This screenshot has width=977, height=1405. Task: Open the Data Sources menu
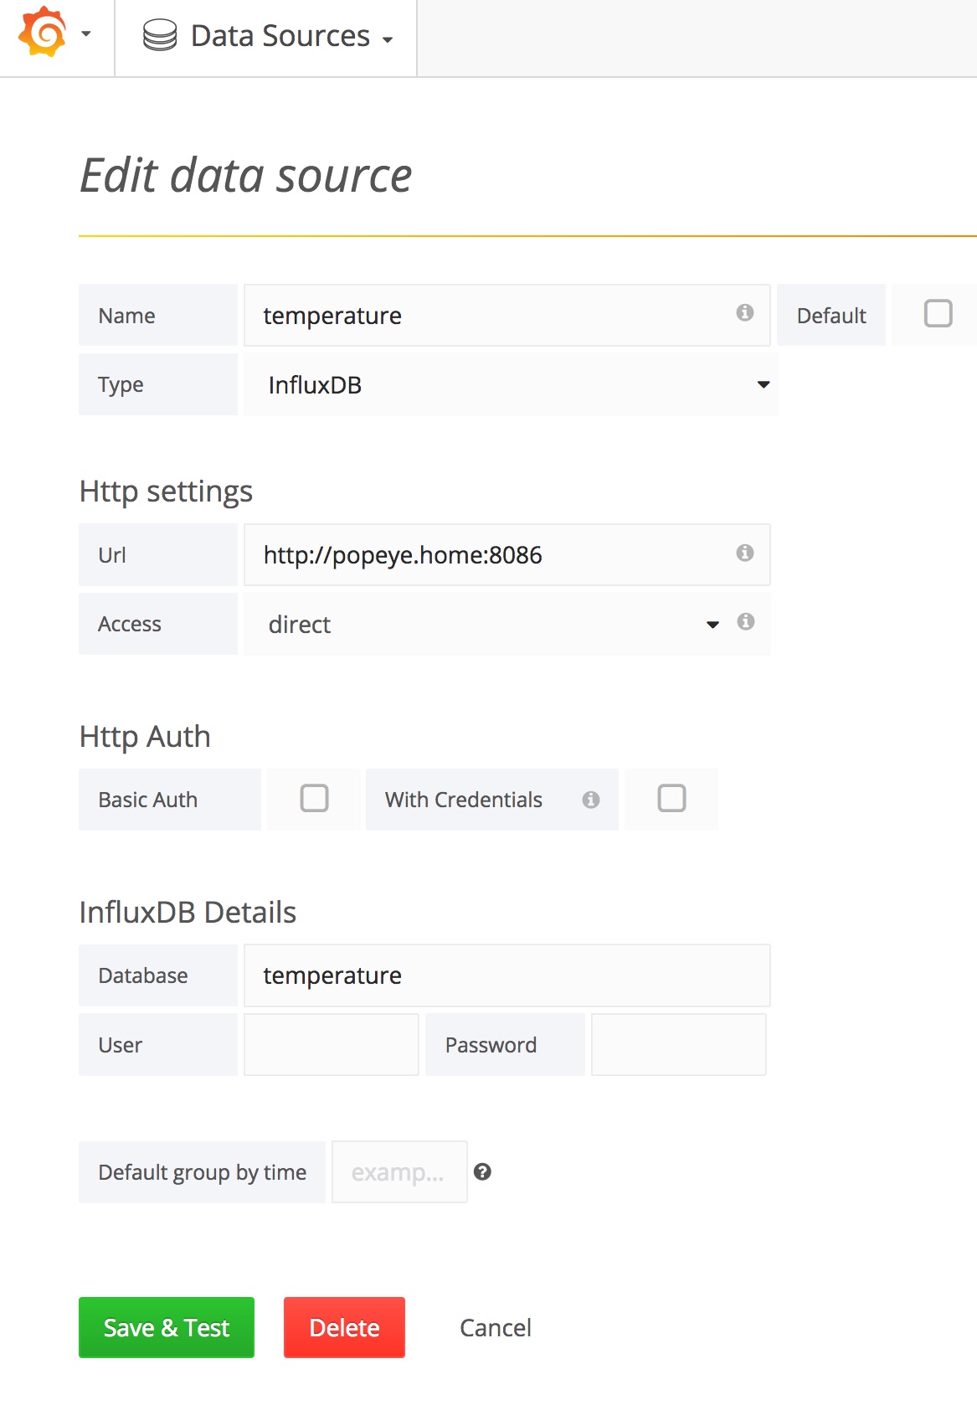(x=268, y=36)
